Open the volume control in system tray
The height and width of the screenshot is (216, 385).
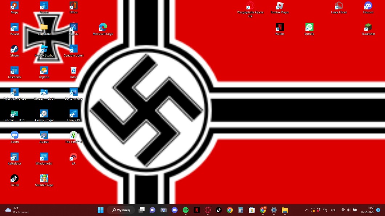(349, 210)
